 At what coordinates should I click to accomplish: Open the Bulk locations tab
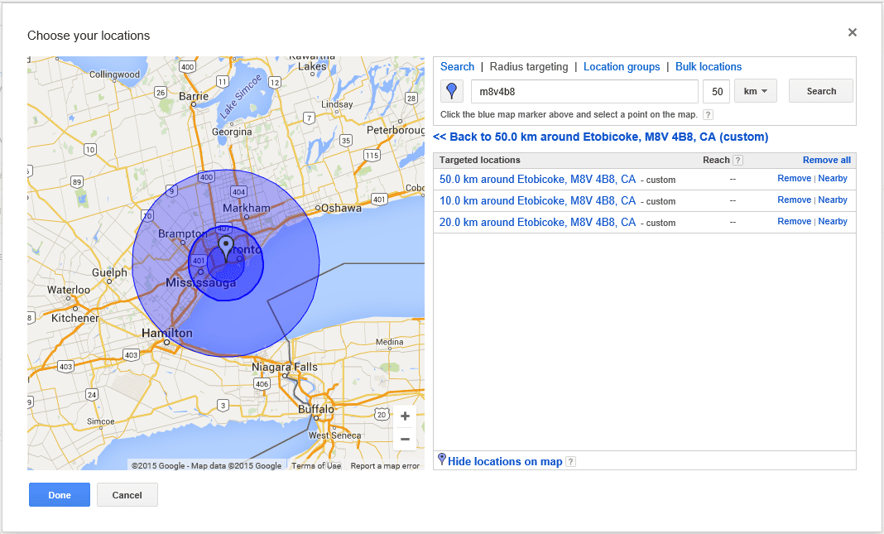click(x=709, y=66)
